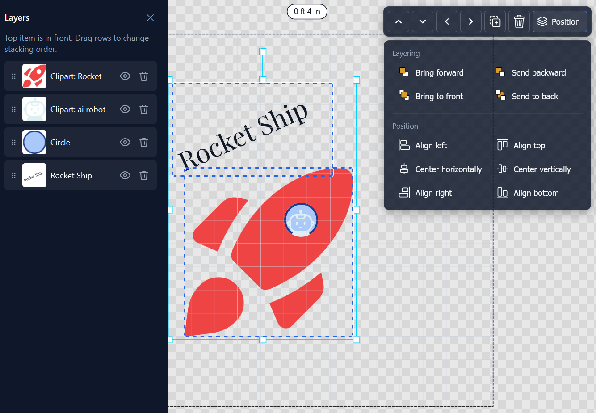
Task: Choose Send to back
Action: (x=527, y=96)
